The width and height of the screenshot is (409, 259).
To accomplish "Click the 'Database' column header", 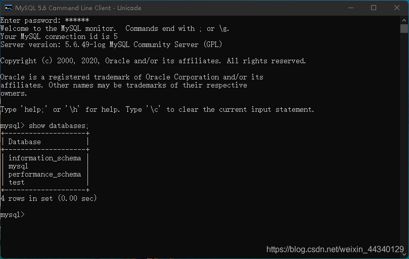I will (x=24, y=142).
